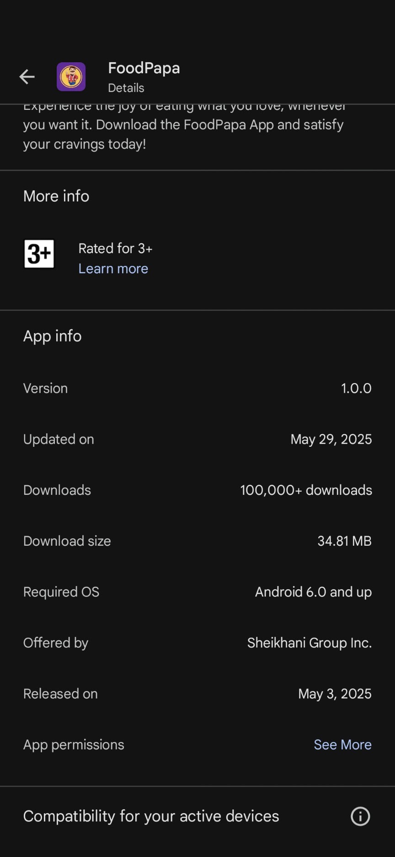Click the FoodPapa app logo
The width and height of the screenshot is (395, 857).
tap(70, 76)
